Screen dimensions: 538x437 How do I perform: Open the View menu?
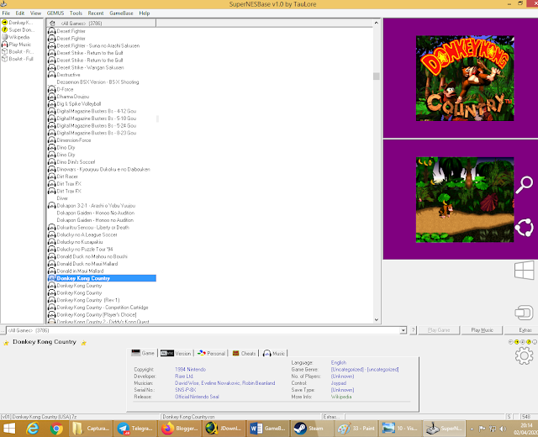(35, 13)
